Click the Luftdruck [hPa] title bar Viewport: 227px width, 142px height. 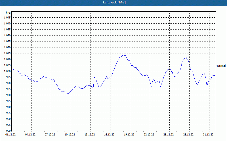pos(113,3)
